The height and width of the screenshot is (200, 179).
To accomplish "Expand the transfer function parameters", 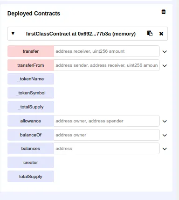I will coord(165,51).
